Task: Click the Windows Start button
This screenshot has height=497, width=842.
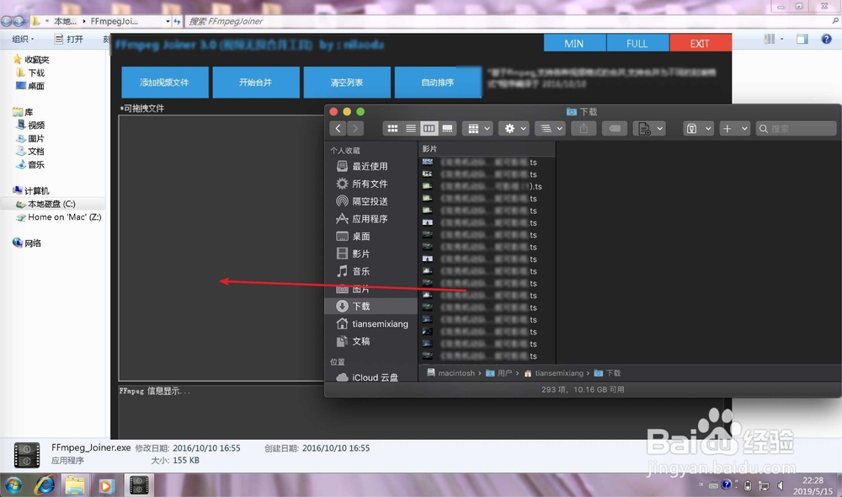Action: [x=13, y=486]
